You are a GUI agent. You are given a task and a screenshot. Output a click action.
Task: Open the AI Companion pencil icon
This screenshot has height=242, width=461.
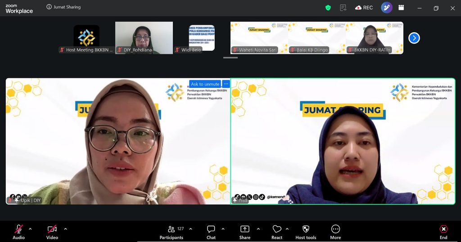386,8
